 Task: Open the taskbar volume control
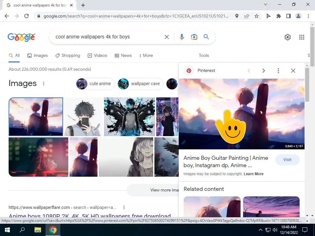click(x=275, y=230)
